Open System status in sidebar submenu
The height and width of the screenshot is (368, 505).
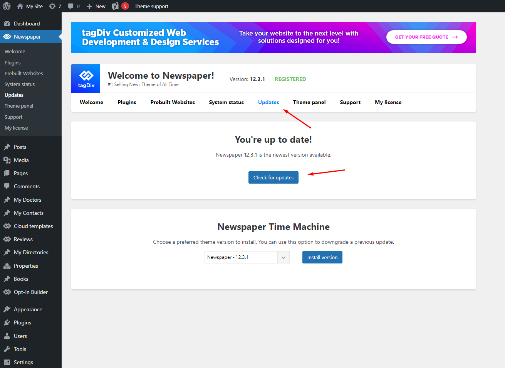tap(20, 84)
